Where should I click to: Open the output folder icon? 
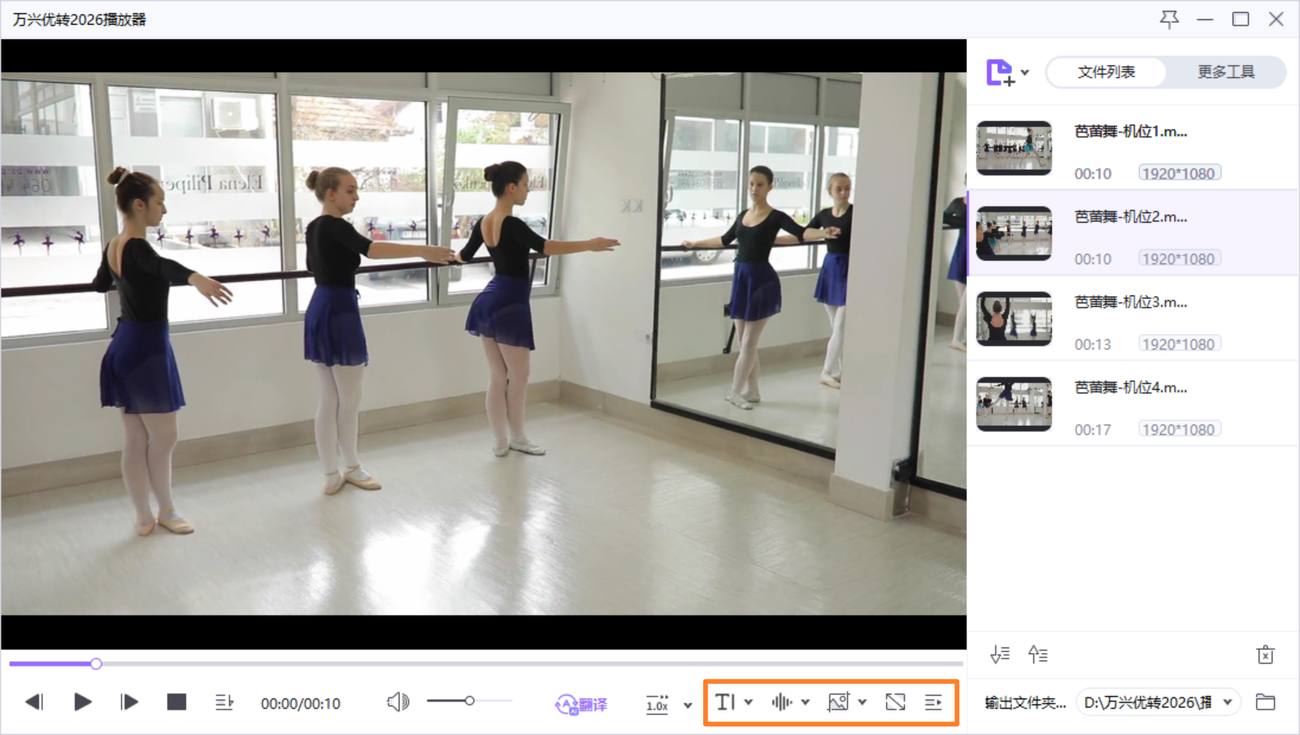(x=1265, y=702)
